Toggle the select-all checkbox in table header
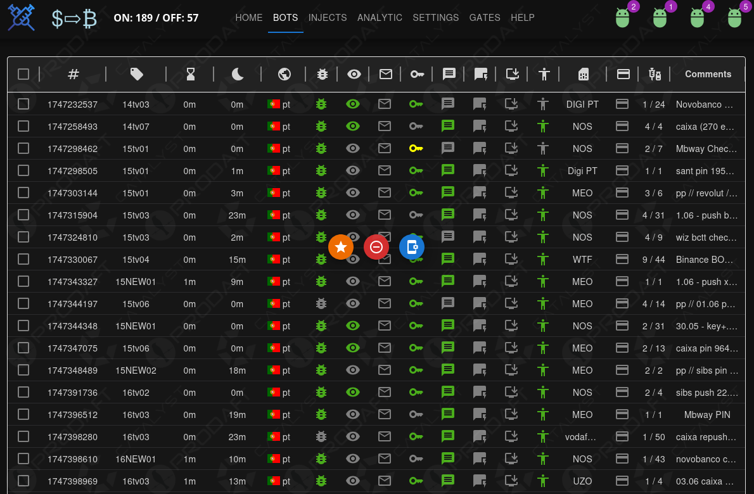Image resolution: width=754 pixels, height=494 pixels. click(x=23, y=74)
